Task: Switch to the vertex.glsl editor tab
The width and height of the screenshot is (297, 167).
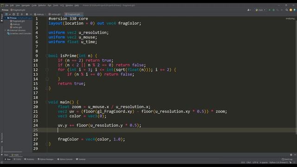Action: [x=55, y=14]
